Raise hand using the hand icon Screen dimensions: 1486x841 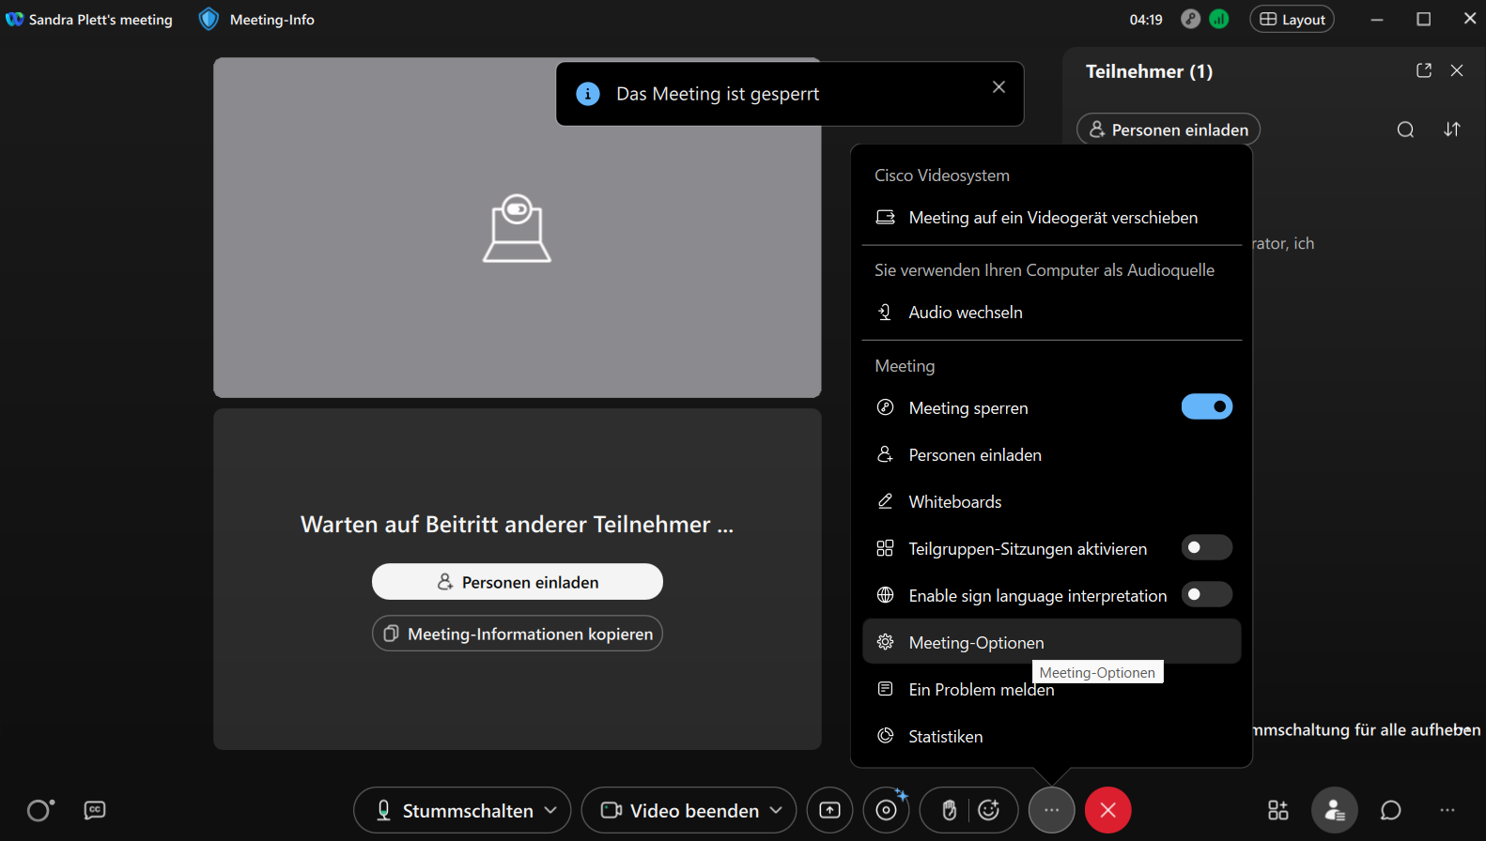pos(949,810)
